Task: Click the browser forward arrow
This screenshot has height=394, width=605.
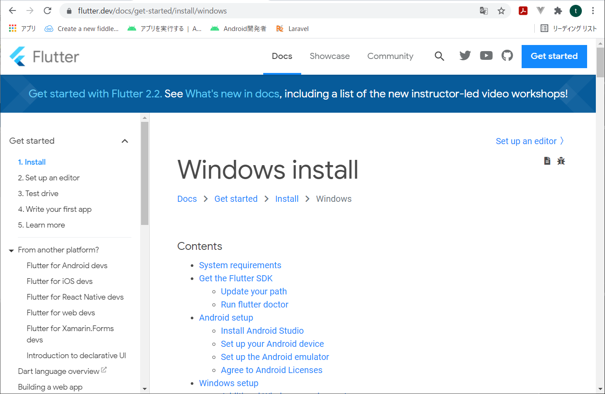Action: 30,10
